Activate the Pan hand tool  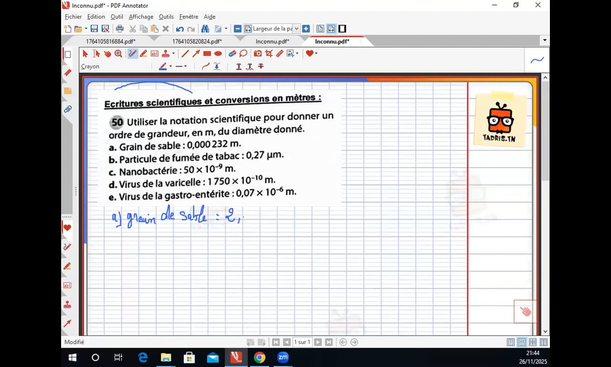tap(107, 54)
